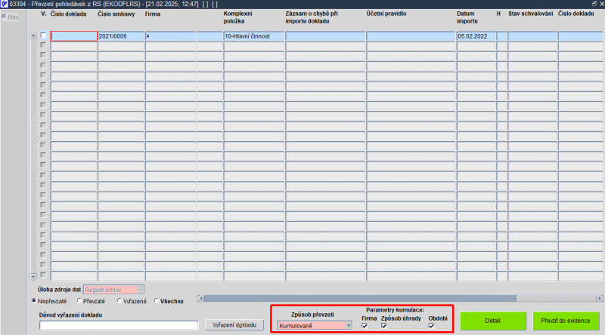Open the Nav side panel

coord(11,17)
